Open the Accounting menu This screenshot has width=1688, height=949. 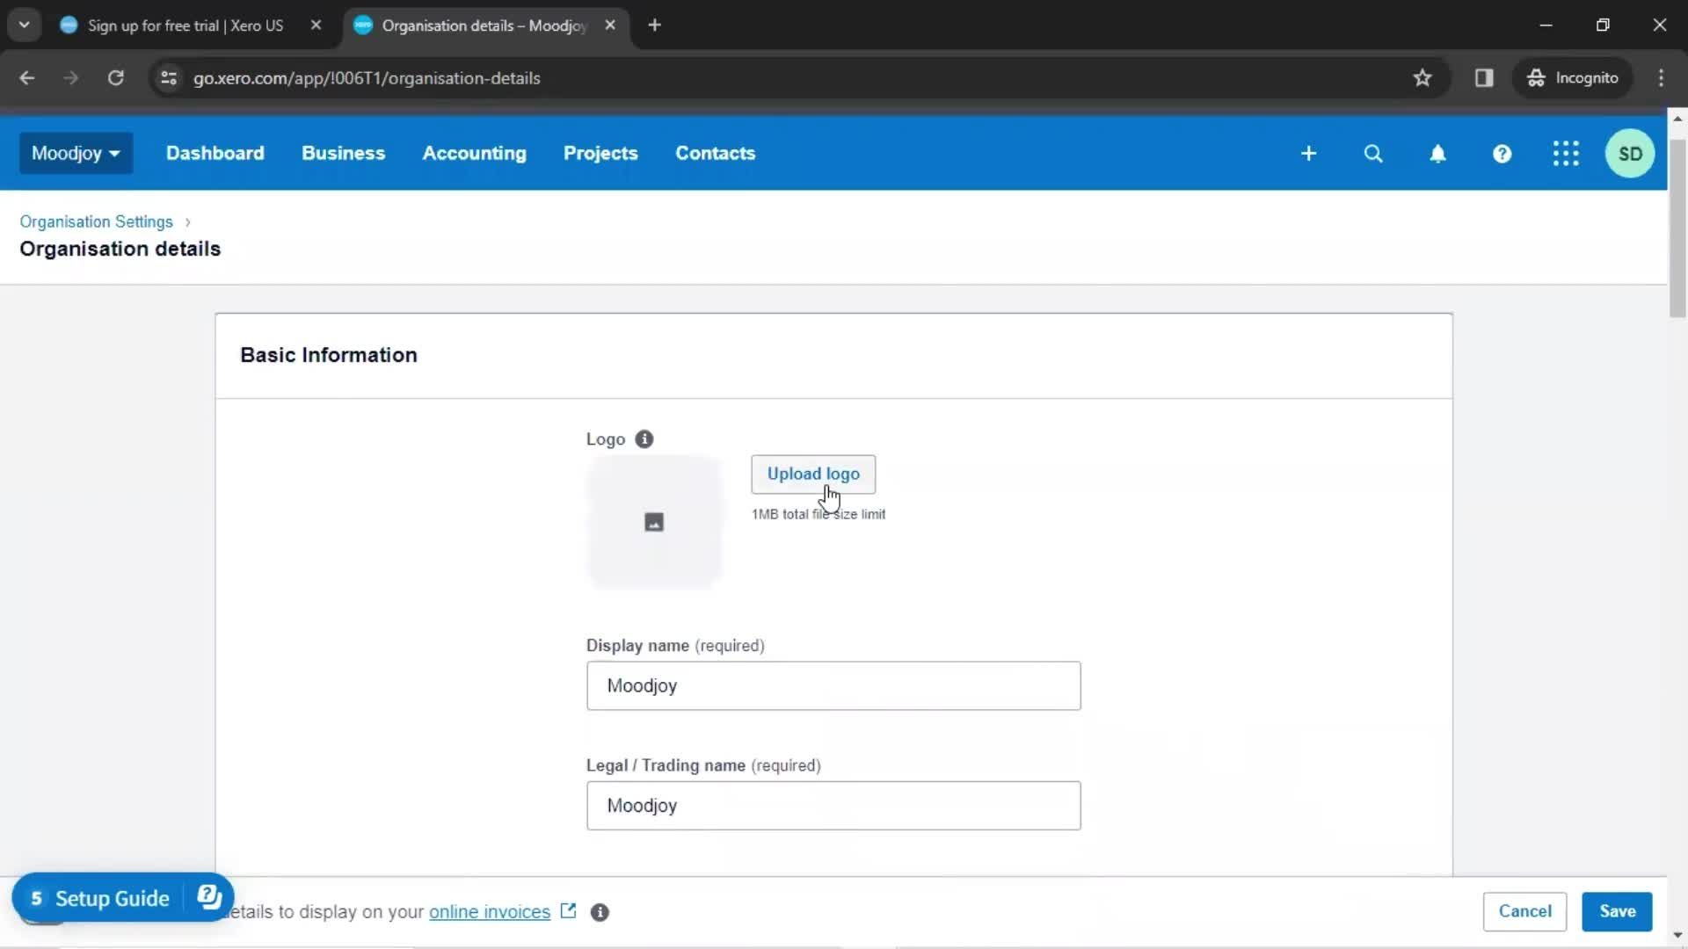pos(474,153)
